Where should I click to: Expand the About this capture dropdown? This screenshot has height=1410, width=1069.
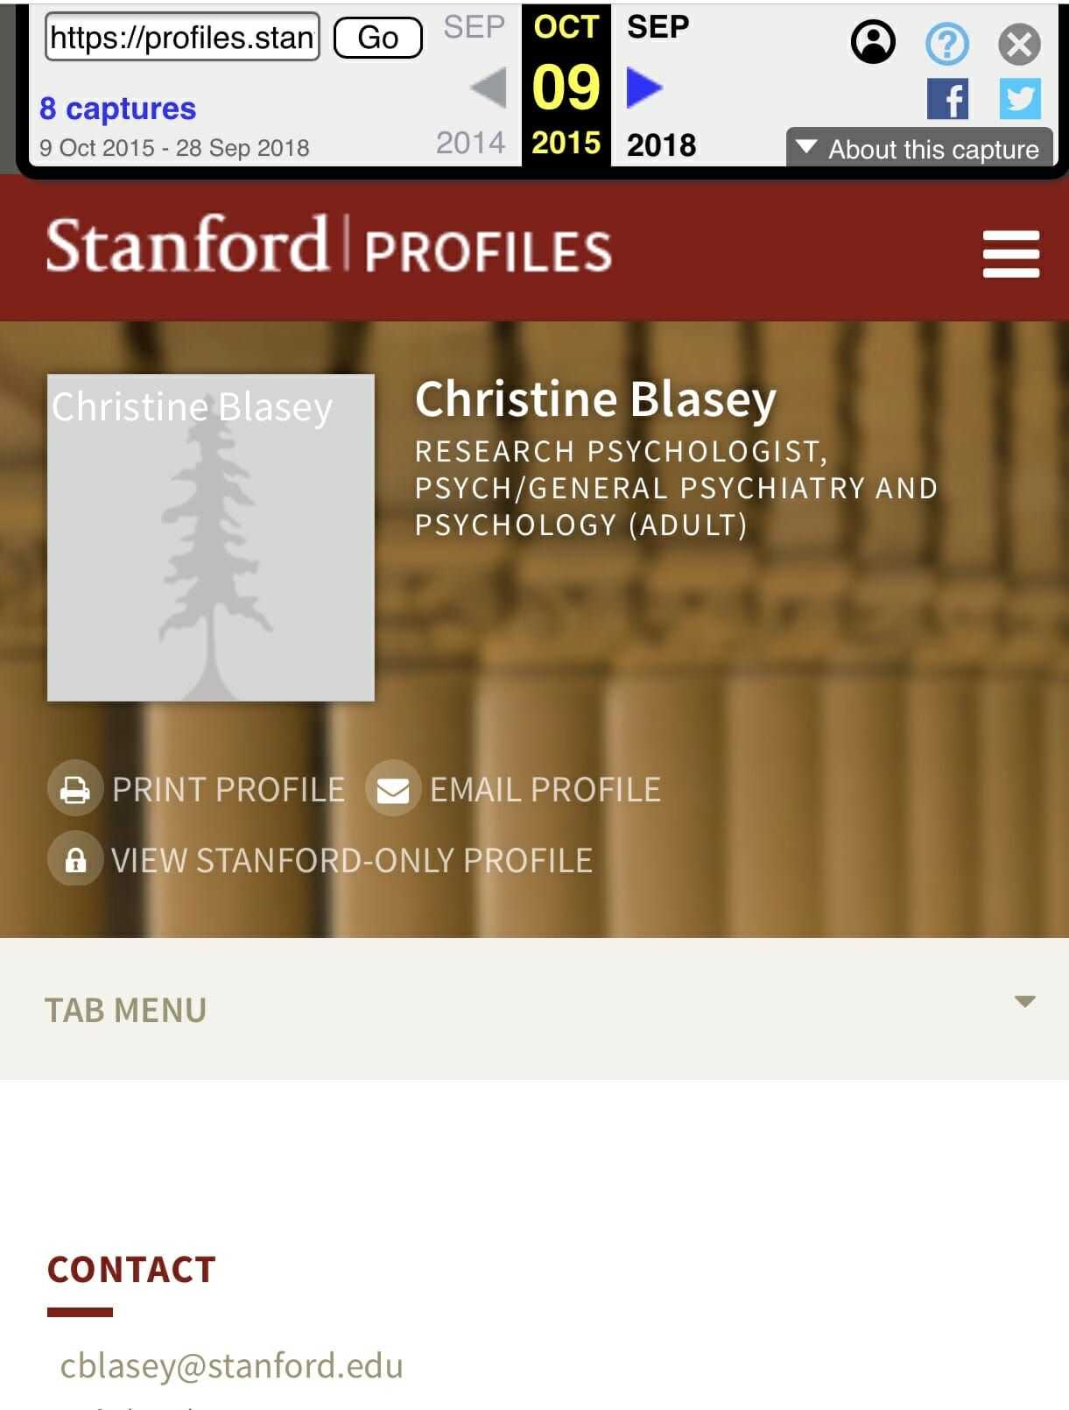919,149
